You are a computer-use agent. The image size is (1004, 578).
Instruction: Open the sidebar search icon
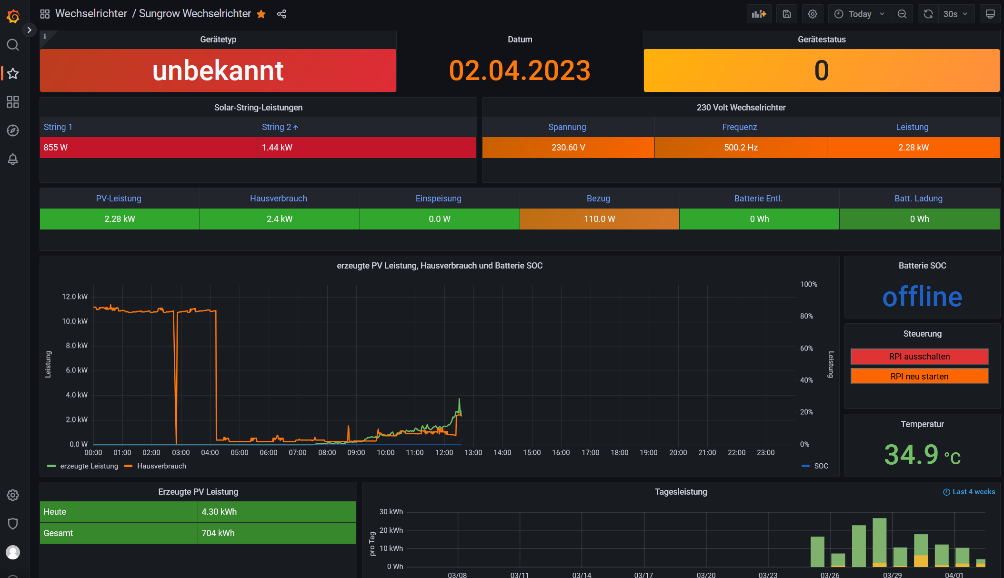[x=13, y=45]
